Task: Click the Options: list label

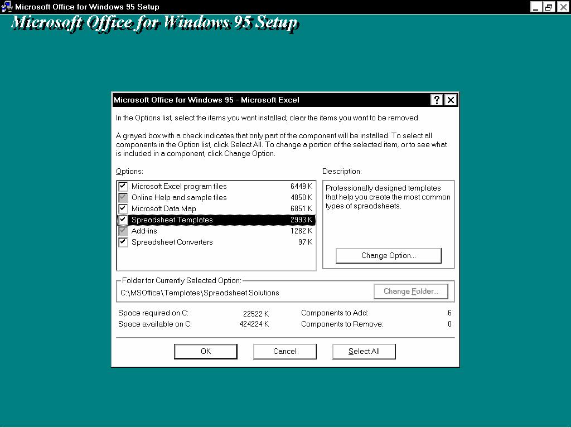Action: [x=129, y=172]
